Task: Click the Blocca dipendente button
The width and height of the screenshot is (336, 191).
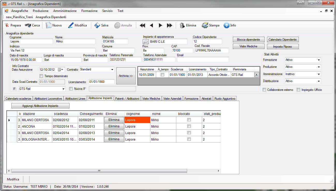Action: point(249,40)
